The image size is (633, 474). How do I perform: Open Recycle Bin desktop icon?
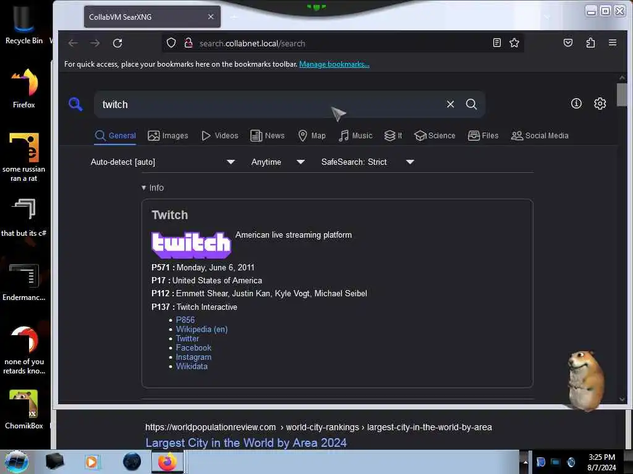pos(24,25)
